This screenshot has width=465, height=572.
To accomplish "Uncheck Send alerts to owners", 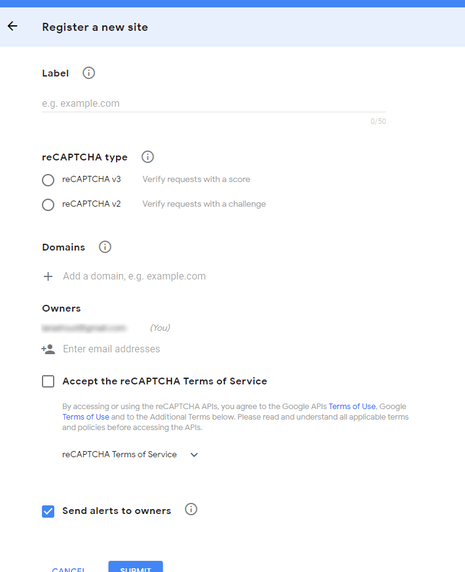I will [47, 512].
